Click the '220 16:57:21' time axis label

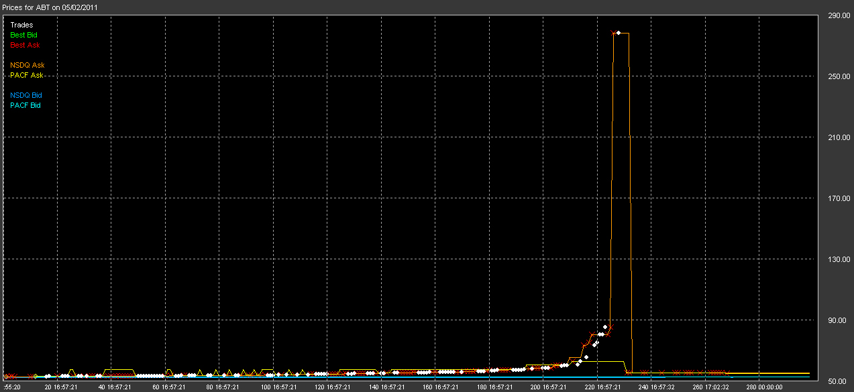[x=603, y=387]
